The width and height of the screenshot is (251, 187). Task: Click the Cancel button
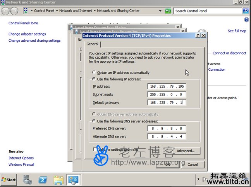(193, 165)
